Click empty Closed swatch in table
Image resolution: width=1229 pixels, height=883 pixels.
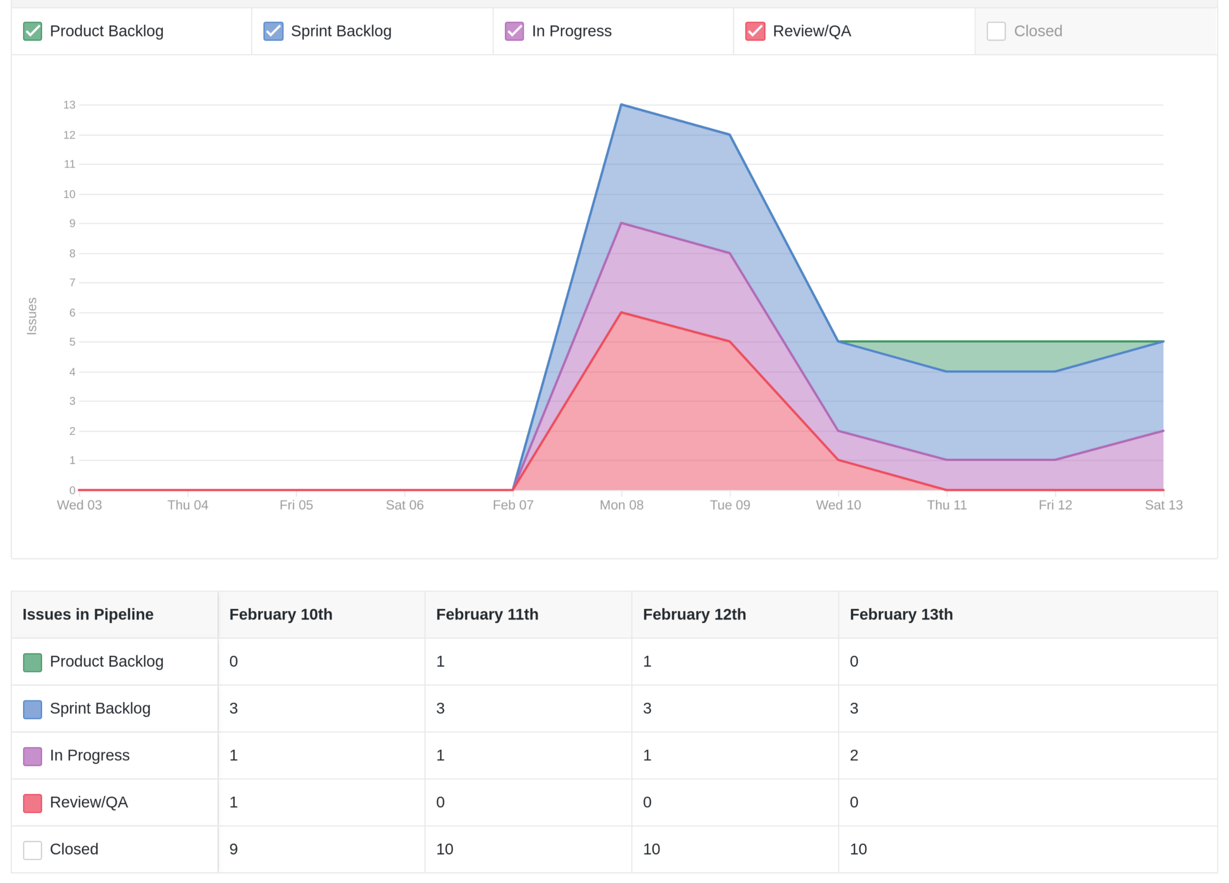click(33, 850)
